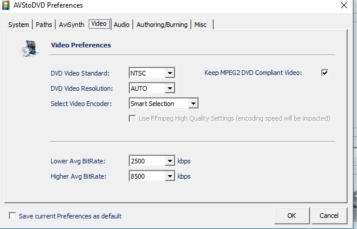Click the AVStoDVD app icon in title bar
Viewport: 357px width, 229px height.
point(6,5)
